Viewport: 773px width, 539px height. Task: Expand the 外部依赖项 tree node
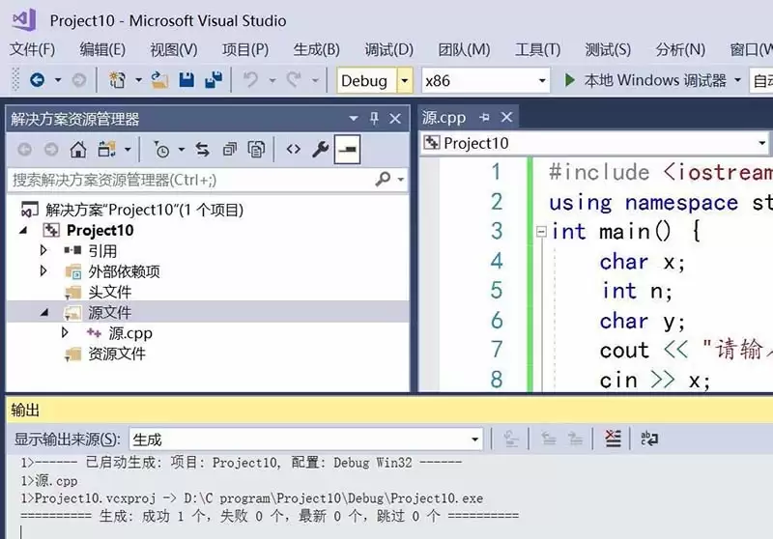[x=43, y=271]
